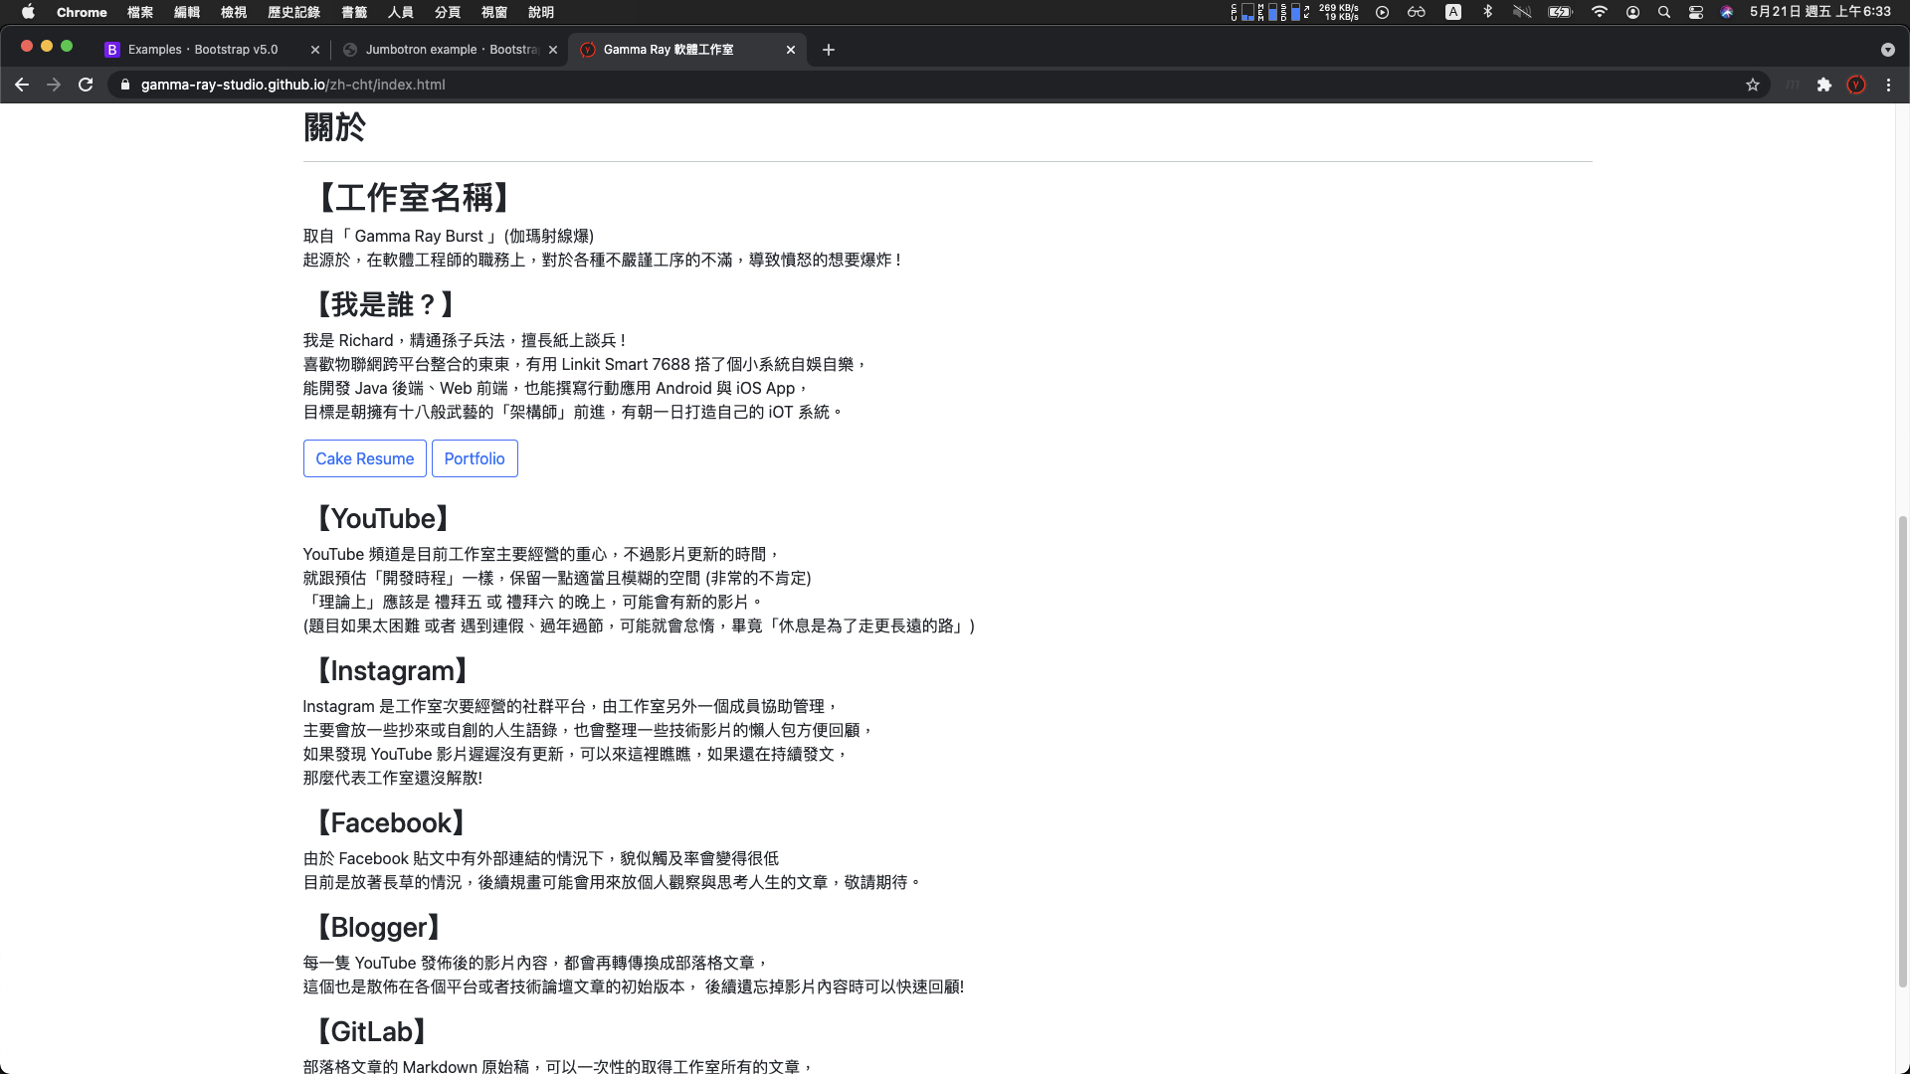Open the date and time clock

[x=1820, y=12]
